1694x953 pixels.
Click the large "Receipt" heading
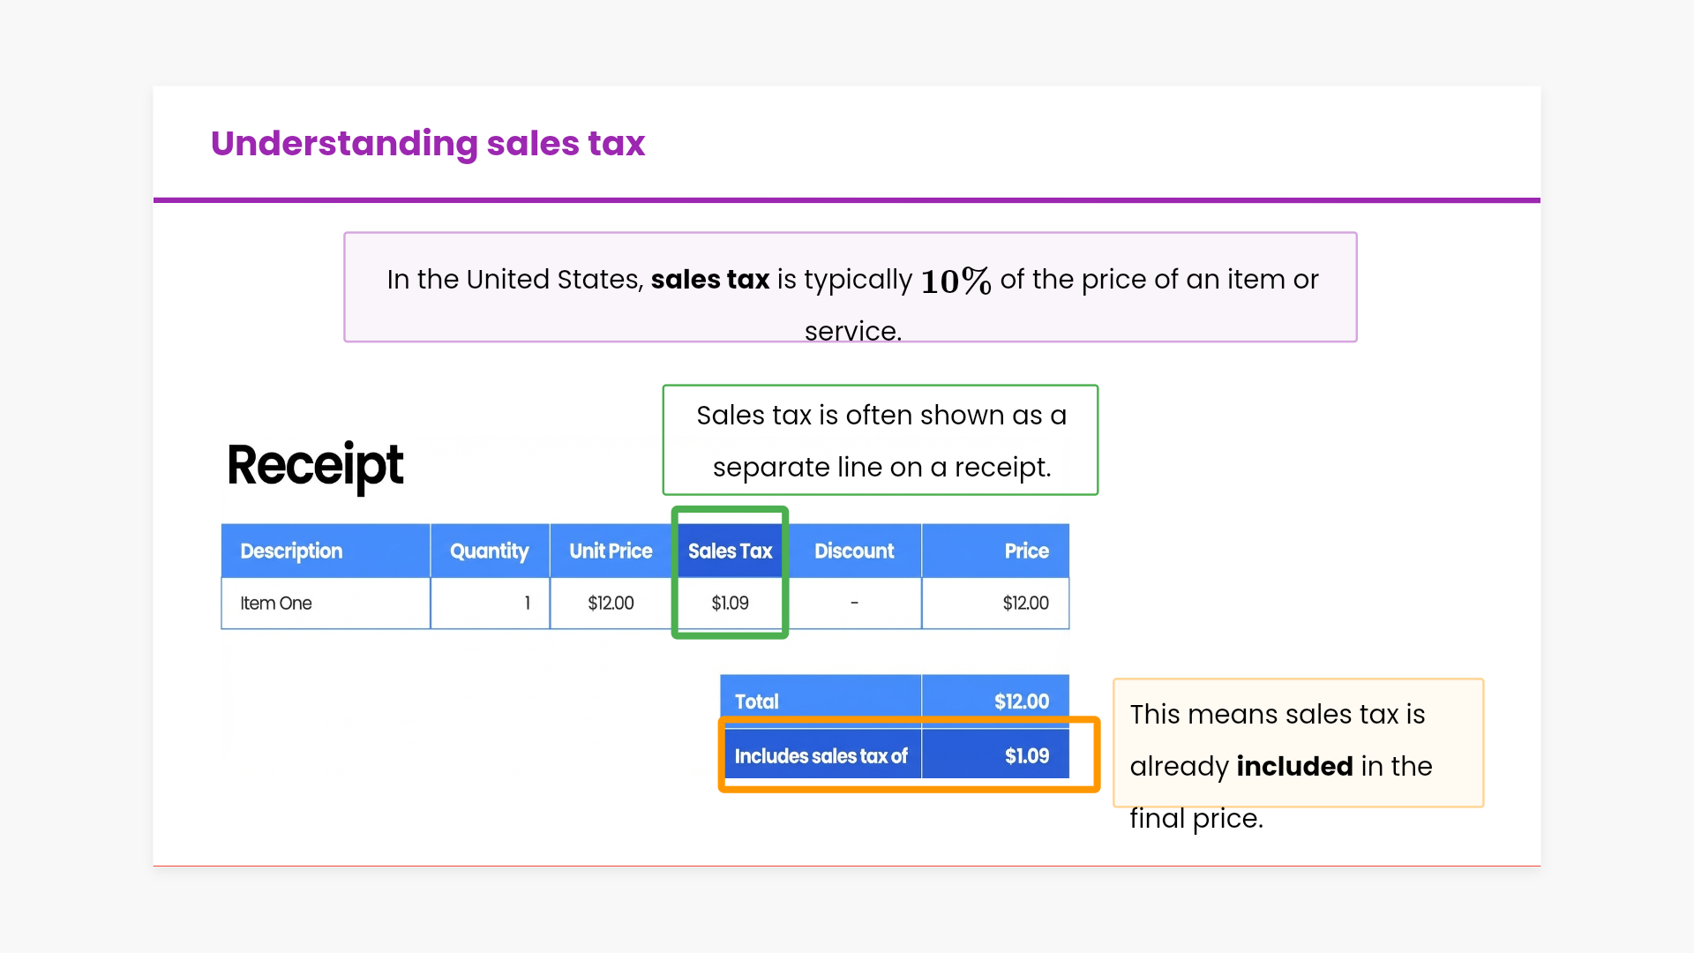click(x=315, y=465)
